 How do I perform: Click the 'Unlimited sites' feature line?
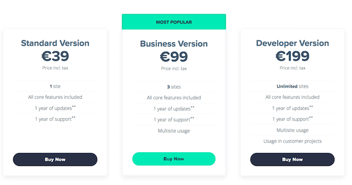tap(292, 86)
